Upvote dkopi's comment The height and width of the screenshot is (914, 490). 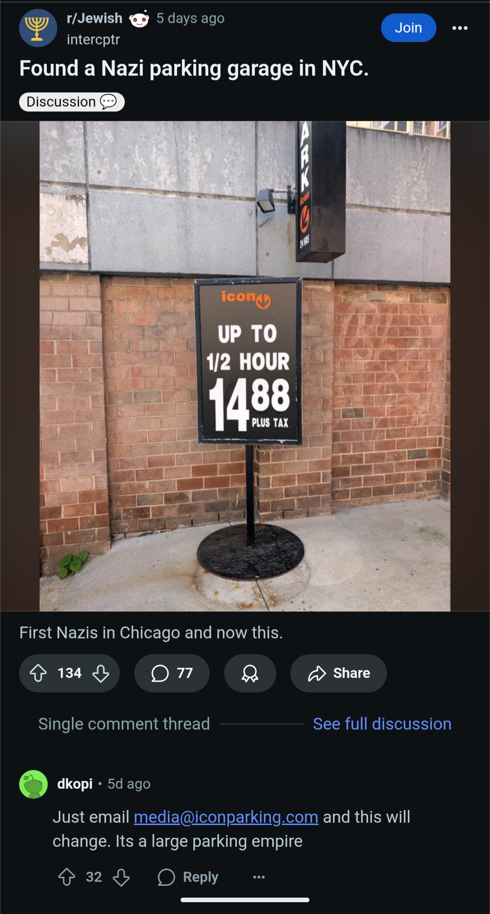[67, 877]
